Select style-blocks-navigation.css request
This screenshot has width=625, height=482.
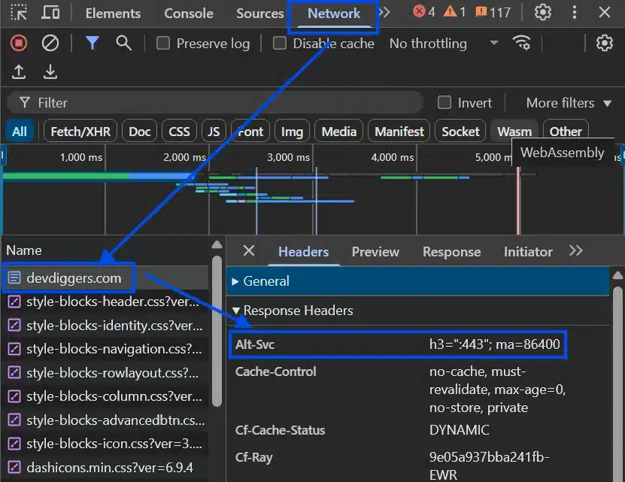[105, 349]
